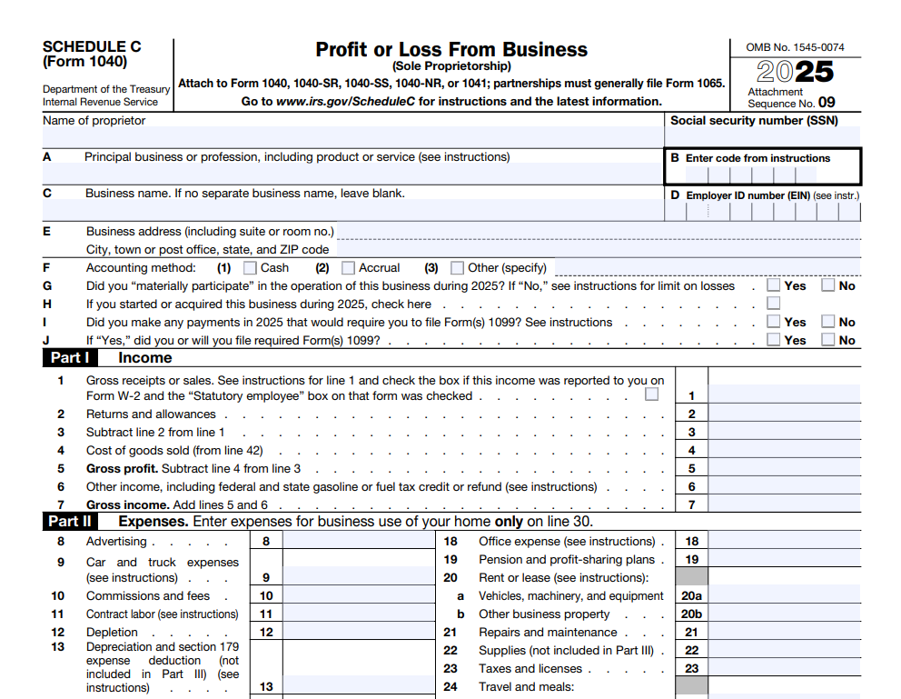Click the City, town, state, ZIP code field
Viewport: 901px width, 699px height.
[x=599, y=249]
